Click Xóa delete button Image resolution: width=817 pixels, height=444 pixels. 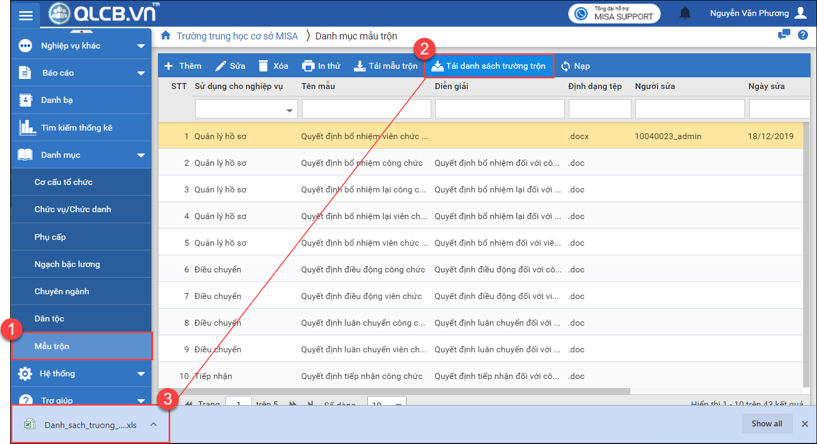[273, 66]
